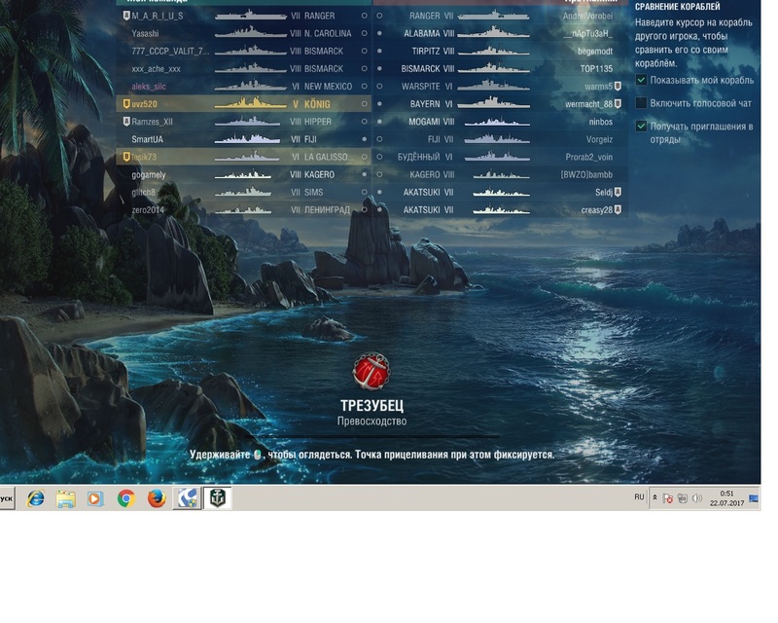The width and height of the screenshot is (778, 623).
Task: Toggle 'Получать приглашения в отряды' checkbox
Action: click(x=641, y=127)
